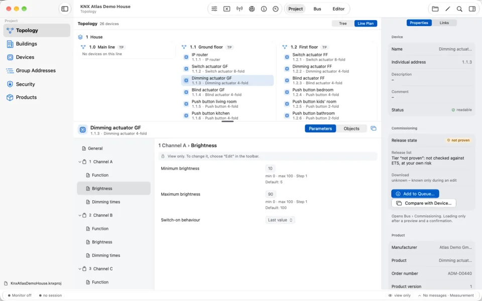
Task: Open the sliders settings toolbar icon
Action: click(214, 9)
